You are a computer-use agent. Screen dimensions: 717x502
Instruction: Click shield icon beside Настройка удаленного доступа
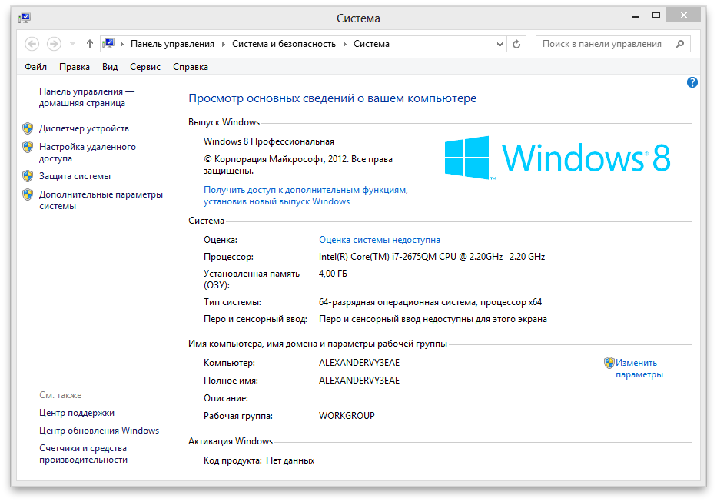(x=28, y=147)
